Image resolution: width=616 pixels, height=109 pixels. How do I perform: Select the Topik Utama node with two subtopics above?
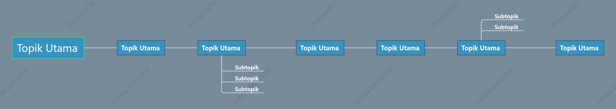click(481, 48)
